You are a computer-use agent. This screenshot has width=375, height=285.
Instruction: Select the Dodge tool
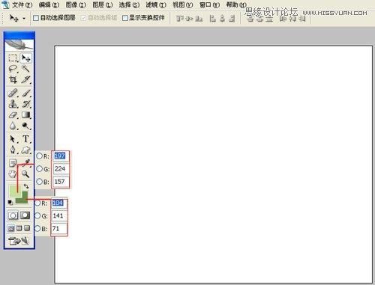tap(25, 126)
